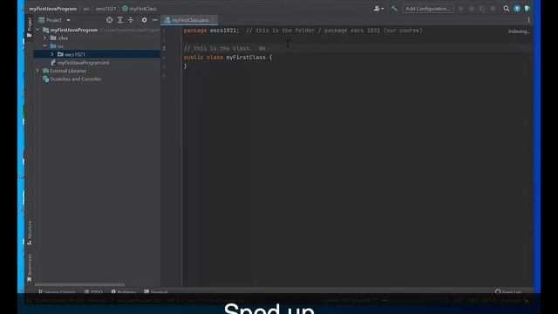558x314 pixels.
Task: Click the Run play icon
Action: pos(461,9)
